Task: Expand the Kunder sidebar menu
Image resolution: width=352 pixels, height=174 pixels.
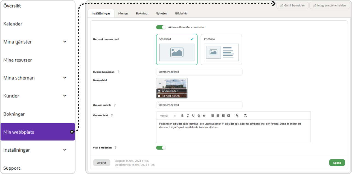Action: tap(65, 96)
